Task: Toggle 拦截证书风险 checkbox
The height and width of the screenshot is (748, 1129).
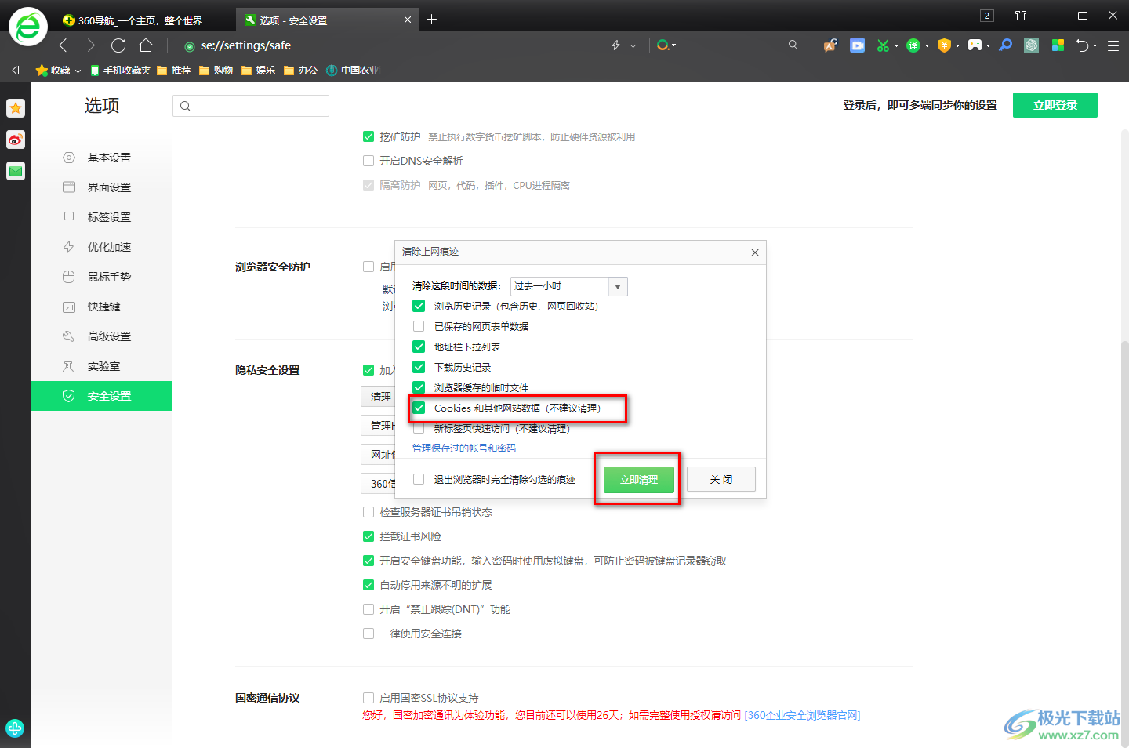Action: [368, 536]
